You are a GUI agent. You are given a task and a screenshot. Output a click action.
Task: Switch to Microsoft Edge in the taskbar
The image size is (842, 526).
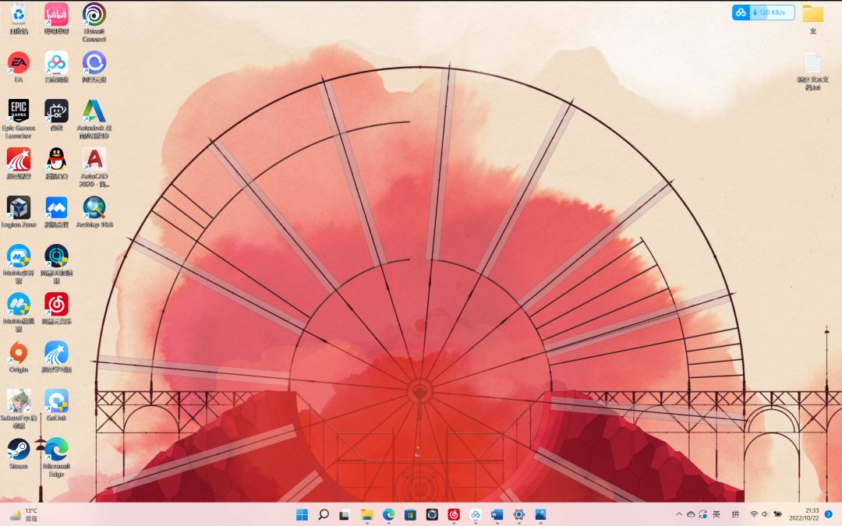[388, 515]
